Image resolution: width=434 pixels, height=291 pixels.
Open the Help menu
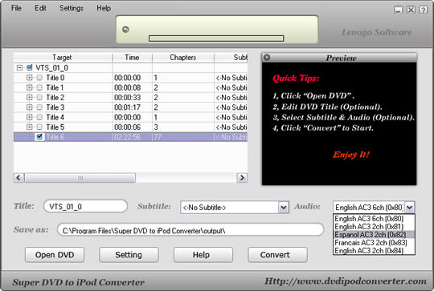pos(104,8)
